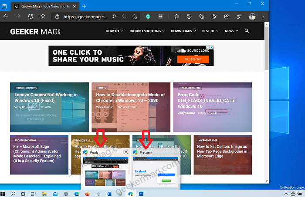
Task: Click TROUBLESHOOTING tag on Lenovo Camera card
Action: (x=27, y=88)
